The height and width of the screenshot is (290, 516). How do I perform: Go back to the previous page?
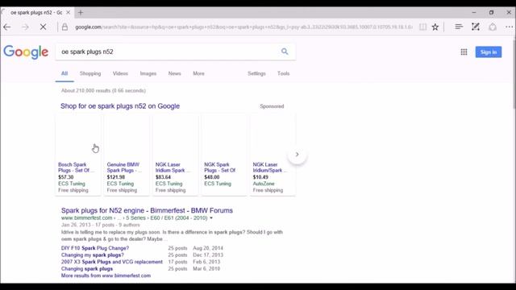(x=7, y=27)
